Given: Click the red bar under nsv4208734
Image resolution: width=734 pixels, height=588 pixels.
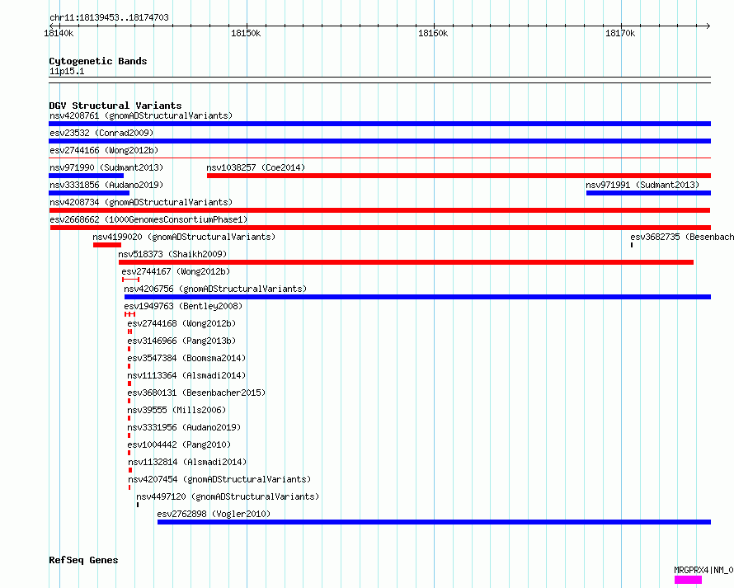Looking at the screenshot, I should click(379, 210).
